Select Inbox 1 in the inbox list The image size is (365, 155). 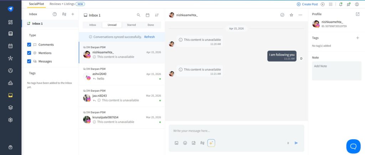pos(50,24)
